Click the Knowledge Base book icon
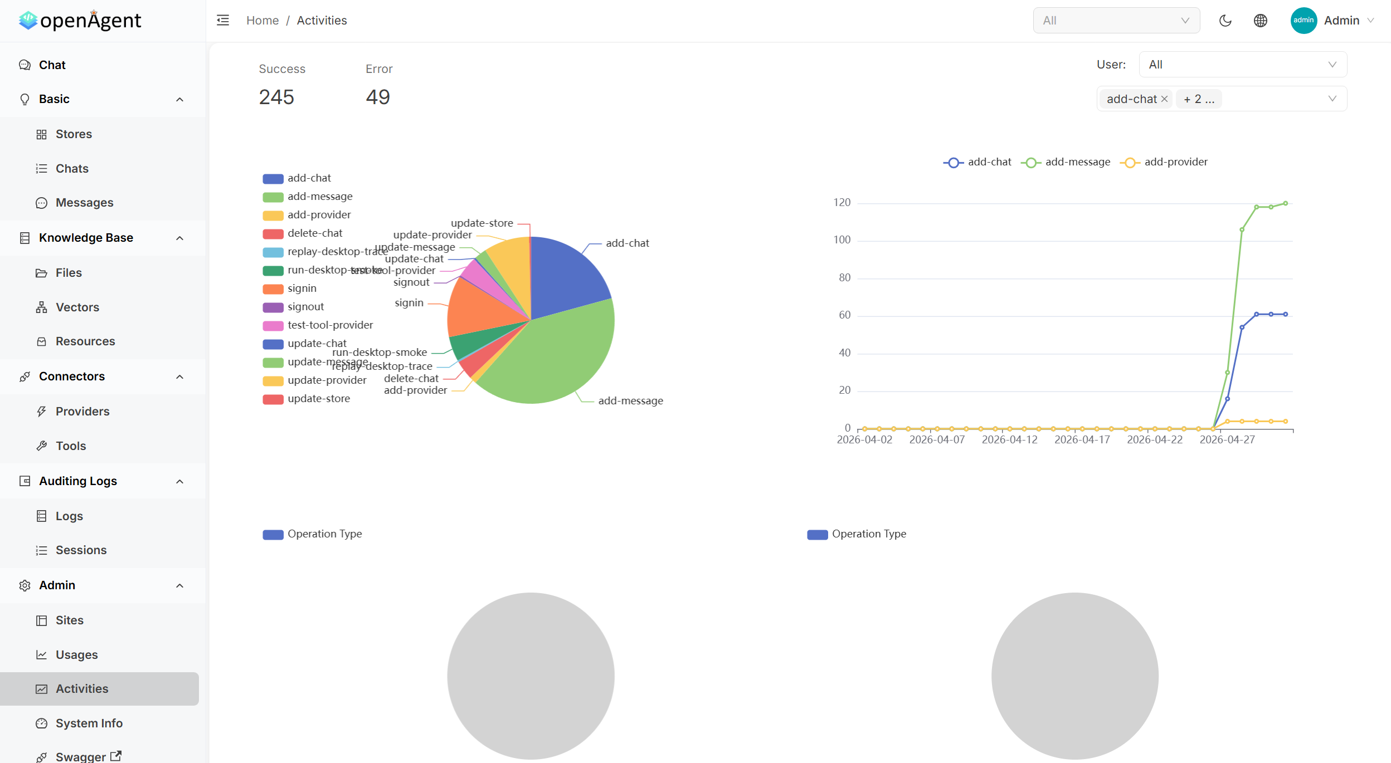Image resolution: width=1391 pixels, height=763 pixels. (x=25, y=238)
